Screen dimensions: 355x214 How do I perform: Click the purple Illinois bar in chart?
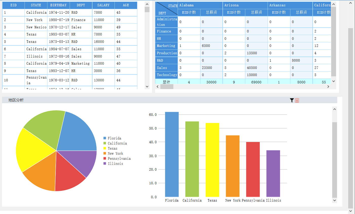pyautogui.click(x=273, y=173)
